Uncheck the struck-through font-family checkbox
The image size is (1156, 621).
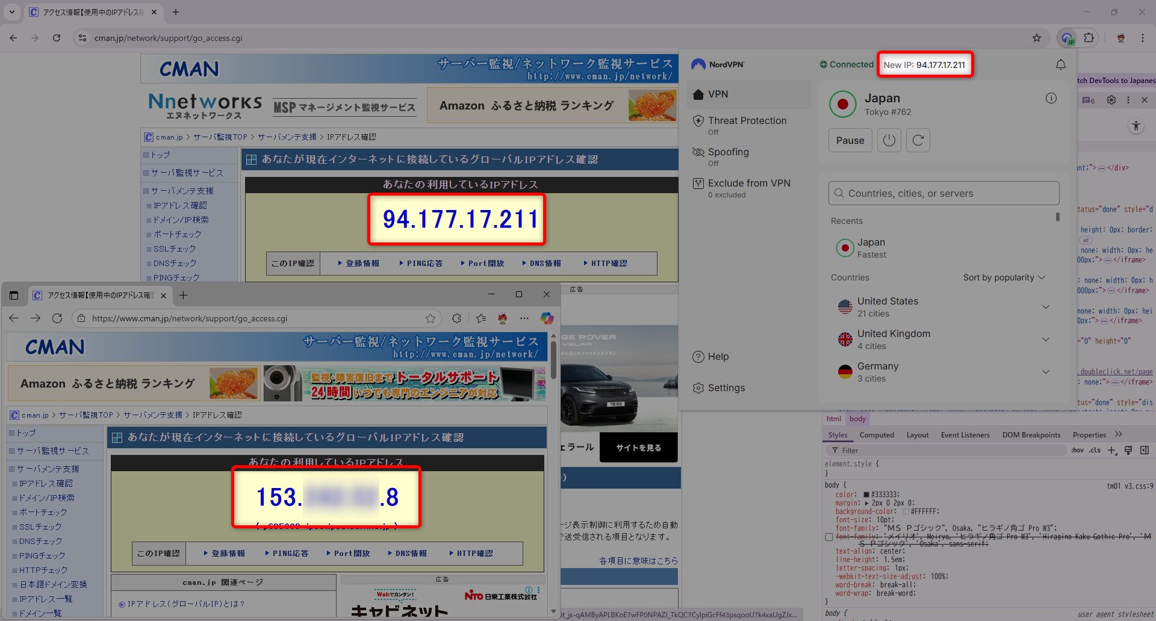coord(829,537)
